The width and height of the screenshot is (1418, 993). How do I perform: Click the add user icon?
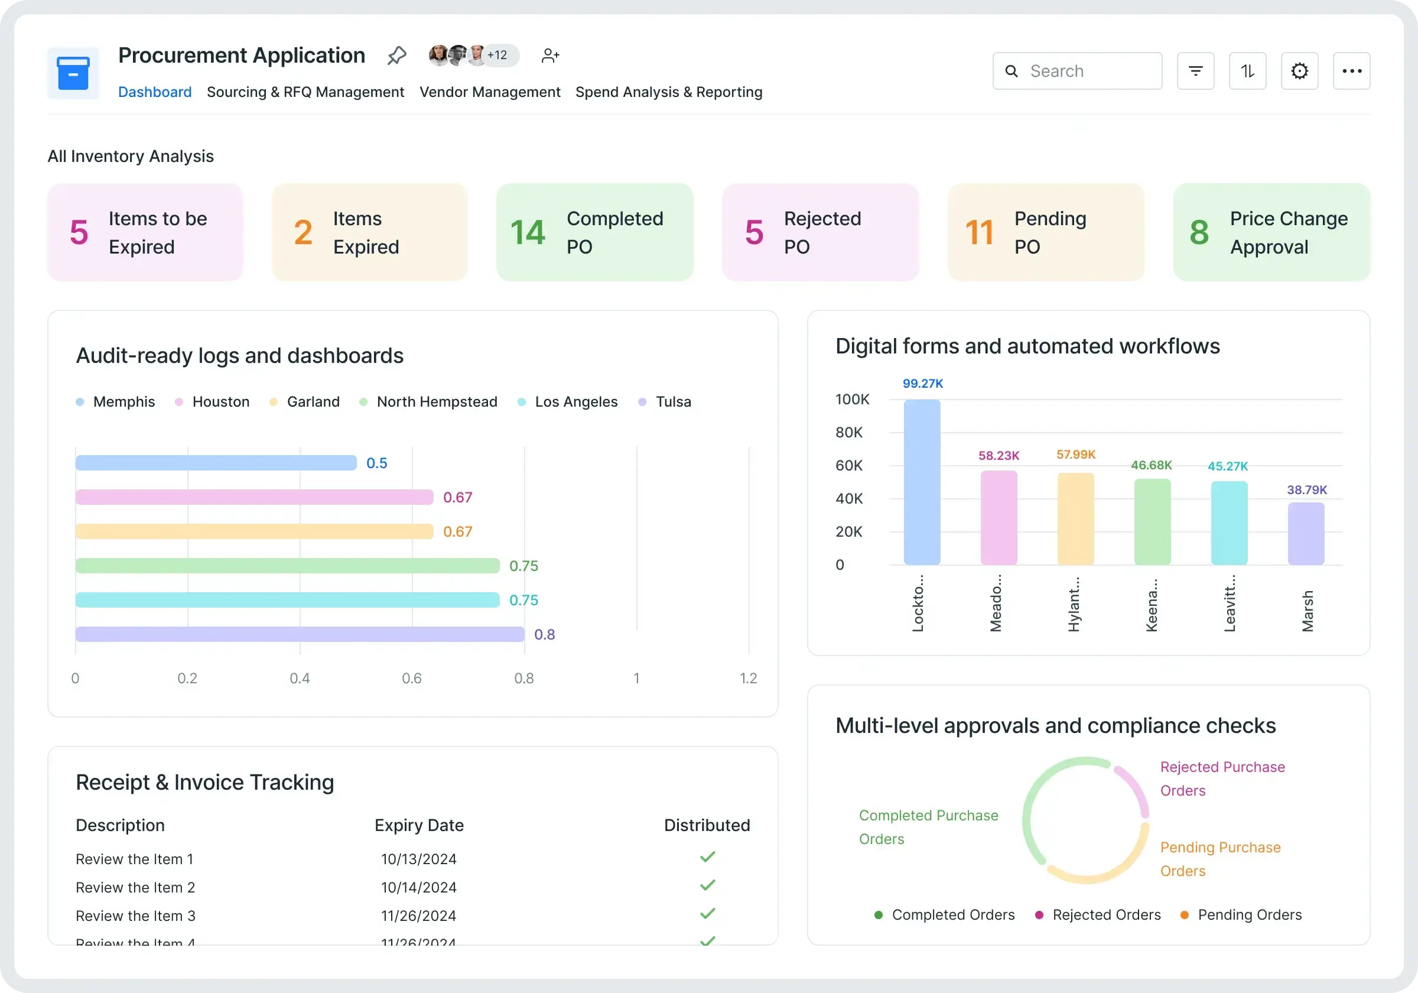click(x=549, y=56)
